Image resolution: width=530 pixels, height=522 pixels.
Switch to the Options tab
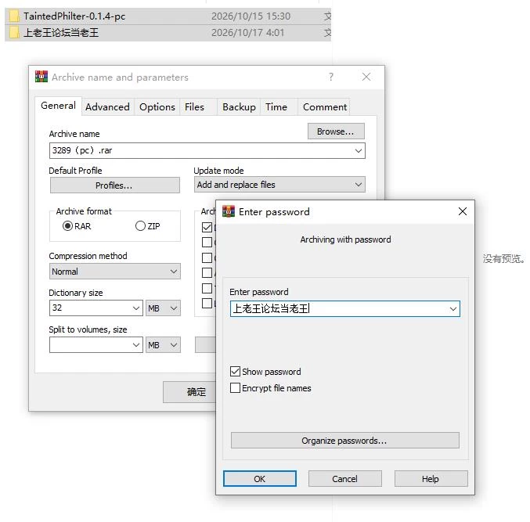(157, 107)
